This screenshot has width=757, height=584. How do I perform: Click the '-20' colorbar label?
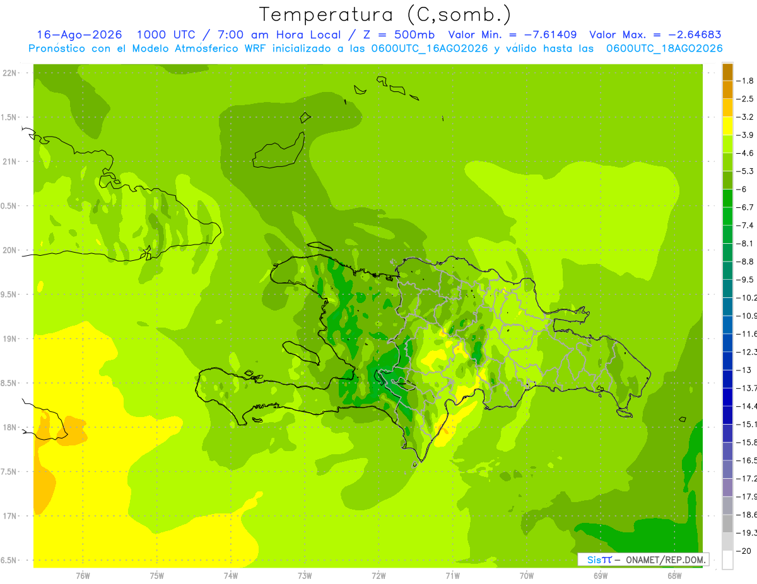pos(744,551)
